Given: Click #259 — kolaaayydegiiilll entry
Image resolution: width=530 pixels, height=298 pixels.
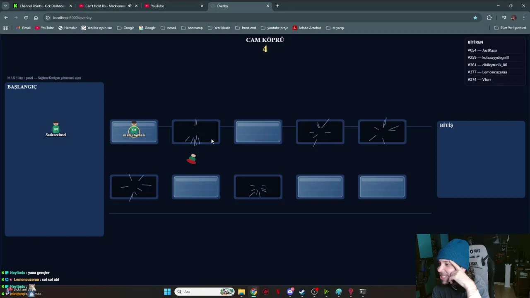Looking at the screenshot, I should (489, 58).
